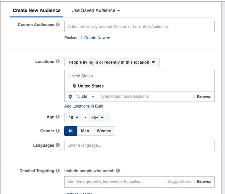225x194 pixels.
Task: Click the Detailed Targeting info icon
Action: pos(58,171)
